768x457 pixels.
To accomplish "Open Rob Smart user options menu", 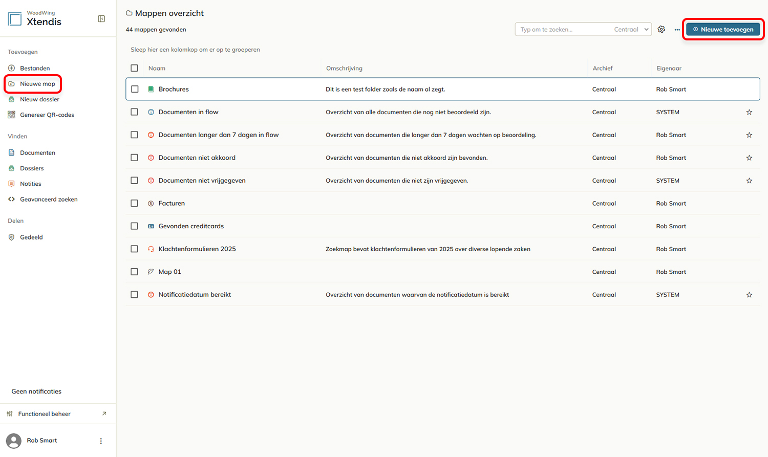I will coord(101,441).
